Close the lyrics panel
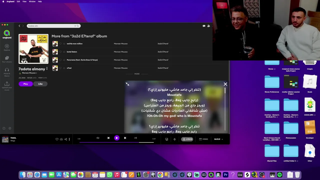Viewport: 320px width, 180px height. coord(225,84)
